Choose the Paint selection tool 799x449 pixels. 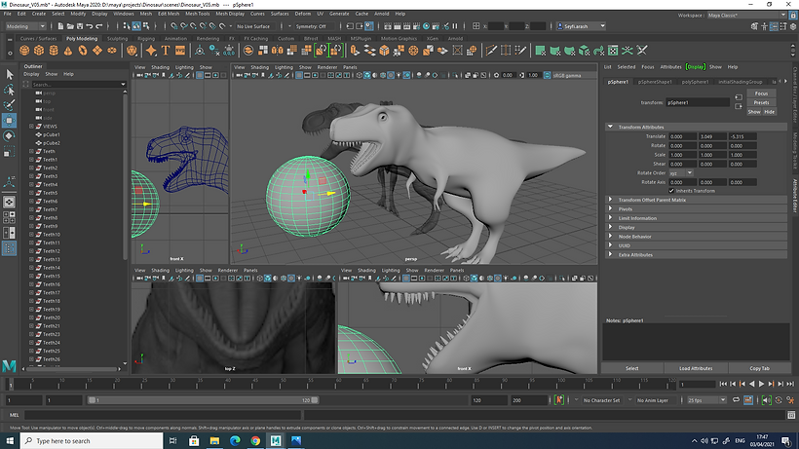(x=9, y=105)
